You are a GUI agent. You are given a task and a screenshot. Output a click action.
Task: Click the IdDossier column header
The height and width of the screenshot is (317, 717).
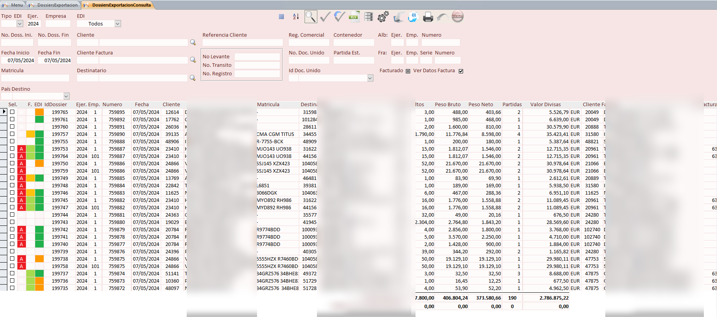[56, 104]
